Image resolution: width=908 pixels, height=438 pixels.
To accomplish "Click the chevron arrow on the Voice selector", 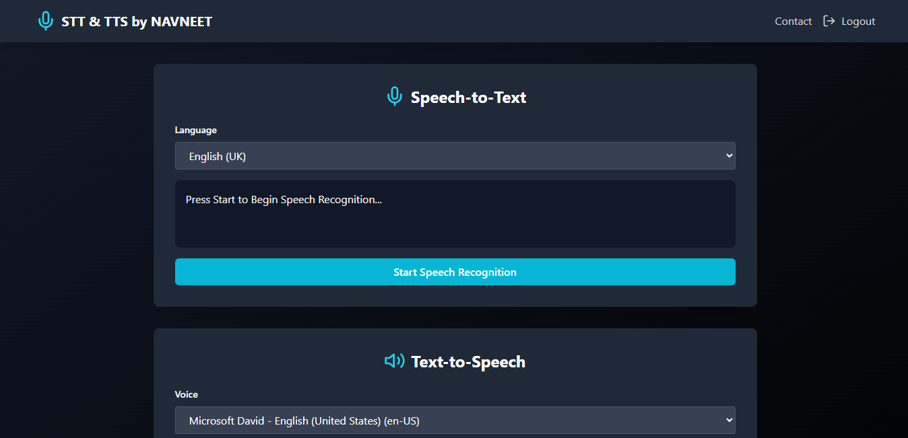I will tap(729, 421).
